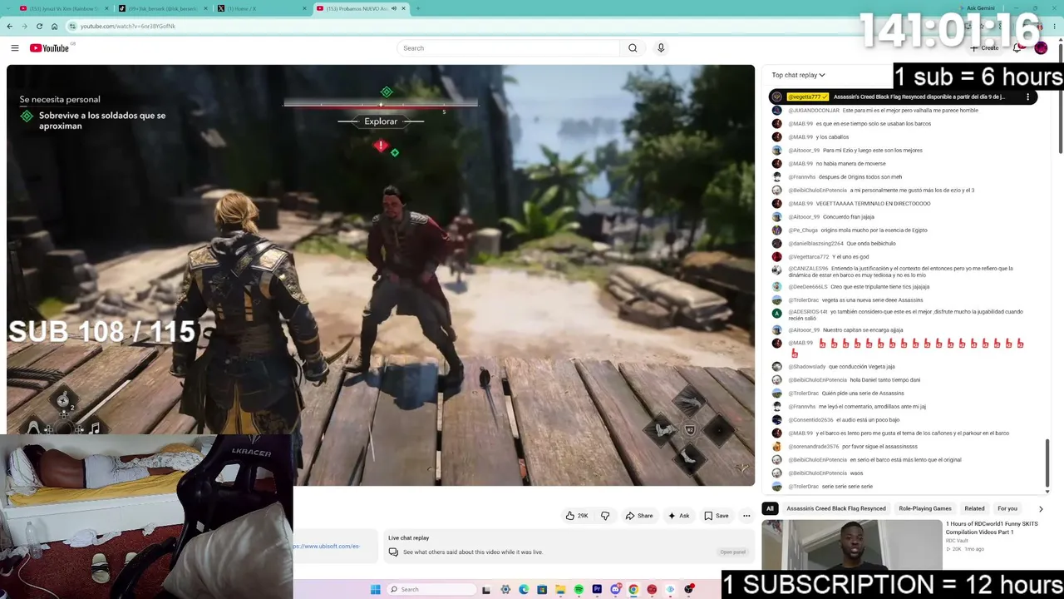Click the video player area

381,275
